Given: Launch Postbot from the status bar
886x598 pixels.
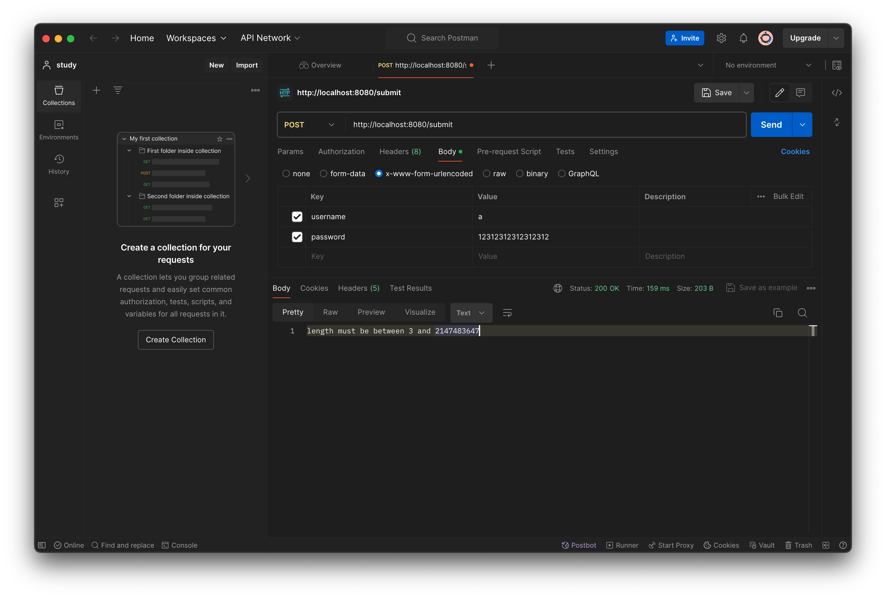Looking at the screenshot, I should click(579, 545).
